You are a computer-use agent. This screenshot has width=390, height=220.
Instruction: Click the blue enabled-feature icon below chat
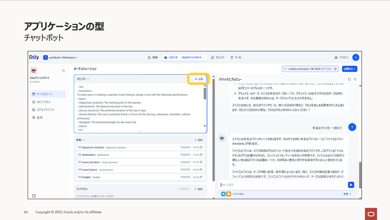(223, 194)
